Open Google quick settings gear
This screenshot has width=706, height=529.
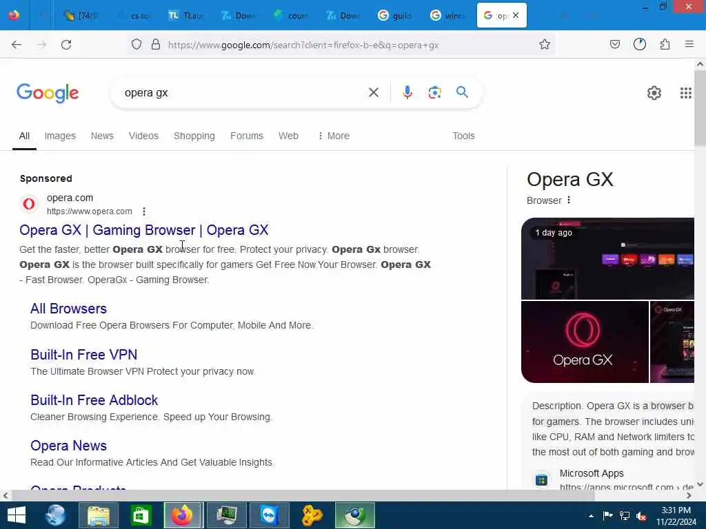pyautogui.click(x=654, y=93)
